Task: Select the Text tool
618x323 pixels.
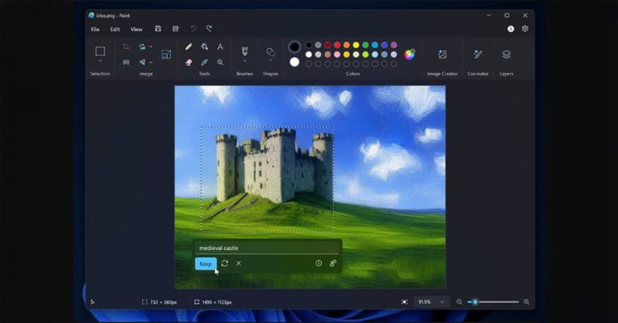Action: click(x=220, y=46)
